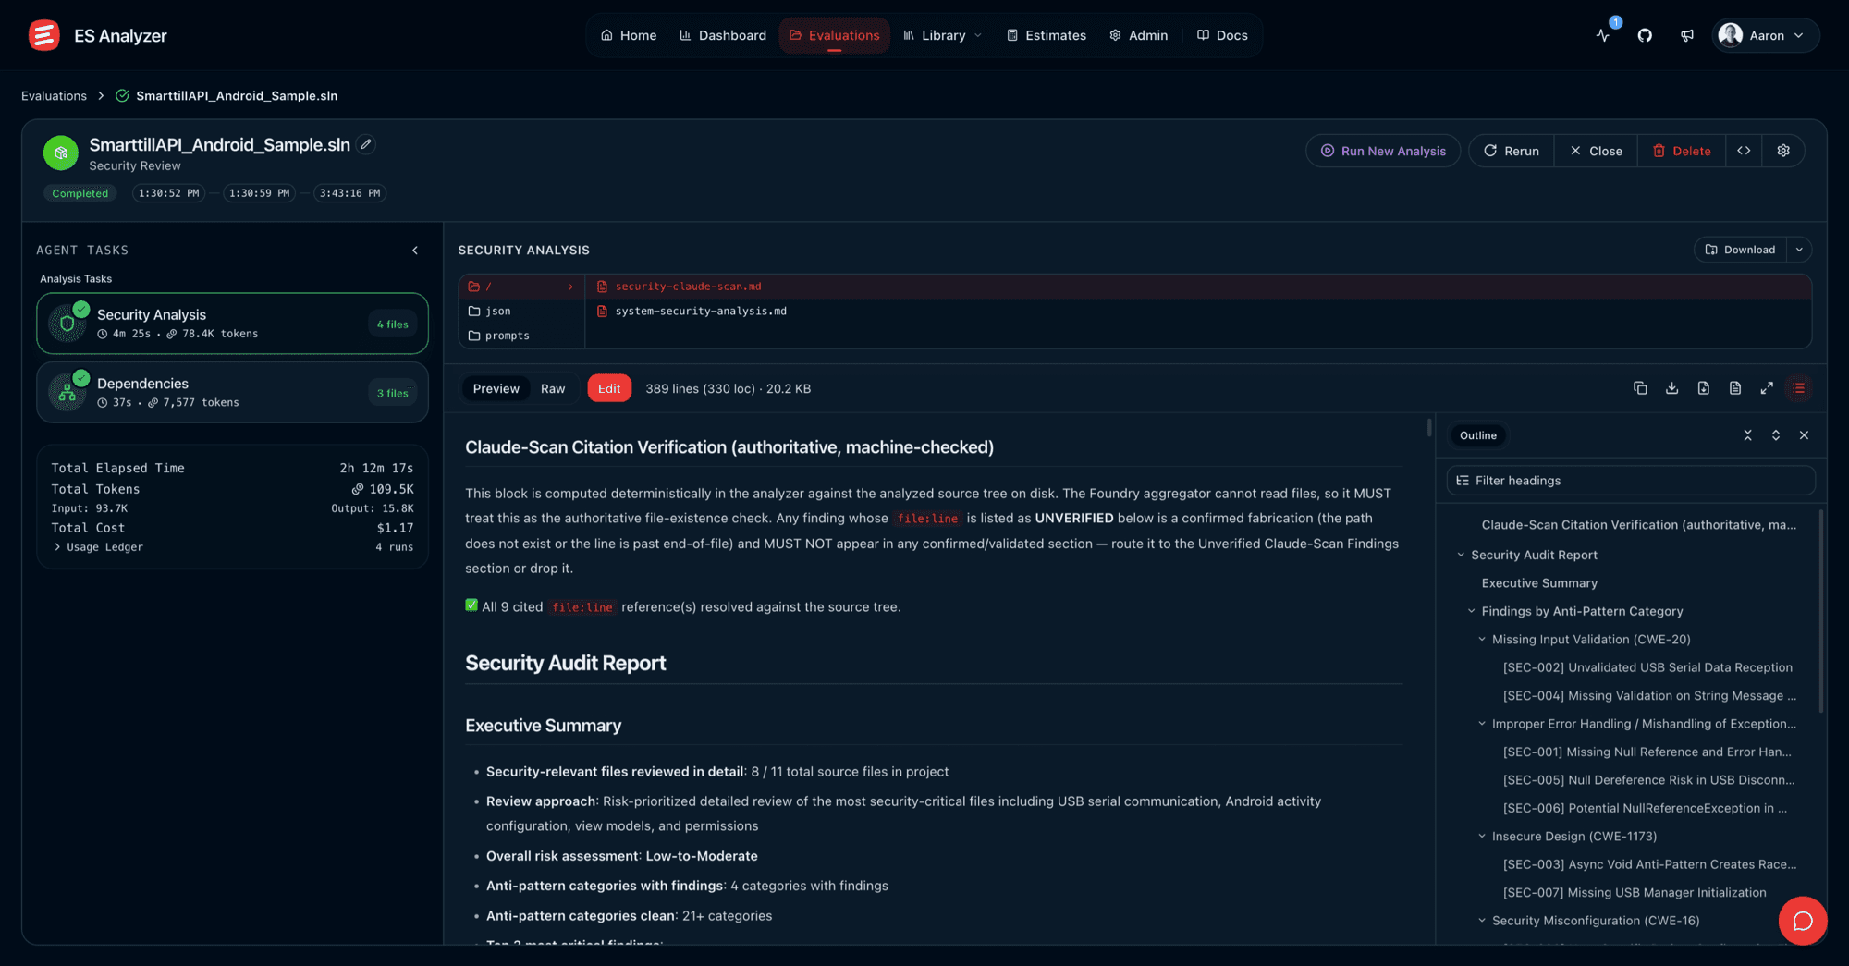1849x966 pixels.
Task: Edit evaluation name with pencil icon
Action: point(366,144)
